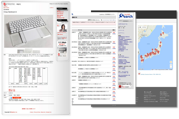Click the Street View pegman on the map

(x=171, y=62)
